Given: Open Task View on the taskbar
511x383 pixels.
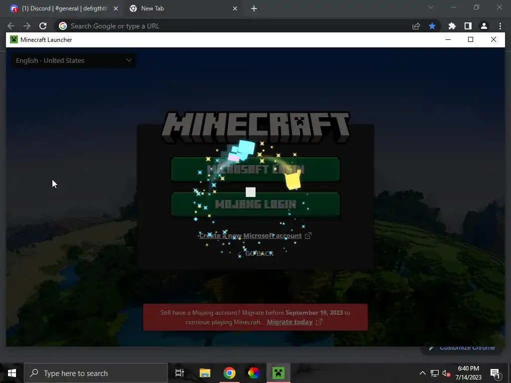Looking at the screenshot, I should [x=180, y=373].
